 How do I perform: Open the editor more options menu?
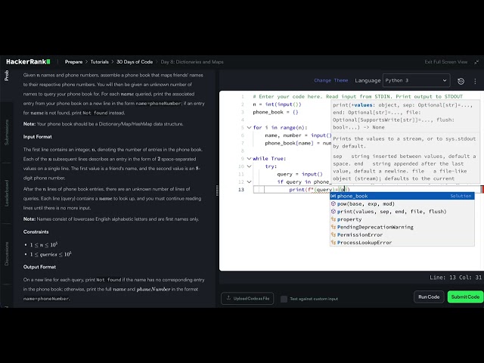click(x=475, y=81)
